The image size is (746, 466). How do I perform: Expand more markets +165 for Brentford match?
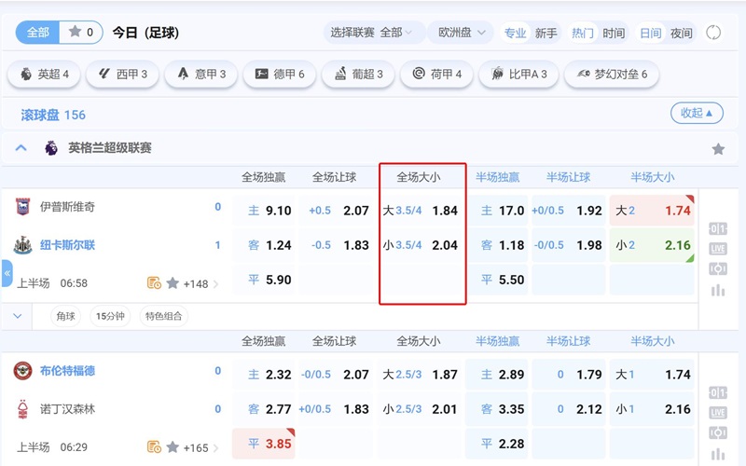click(x=201, y=448)
